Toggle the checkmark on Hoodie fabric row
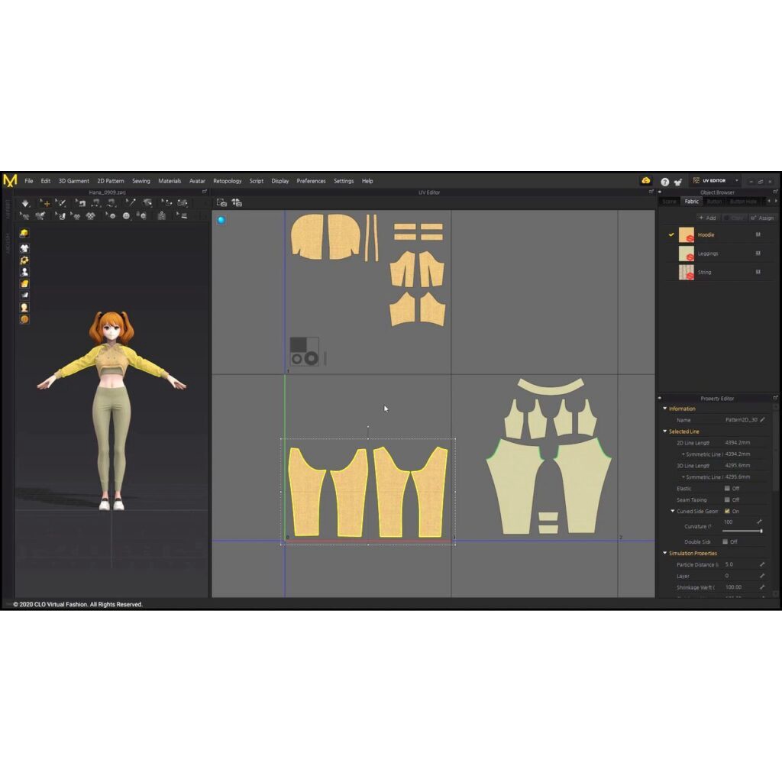 tap(671, 234)
